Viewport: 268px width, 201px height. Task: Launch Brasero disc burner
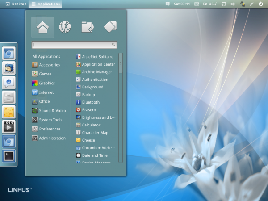86,110
